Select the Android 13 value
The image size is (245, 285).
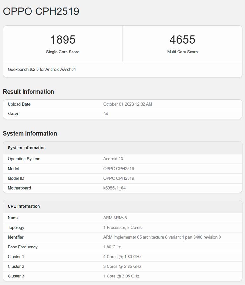(x=113, y=159)
